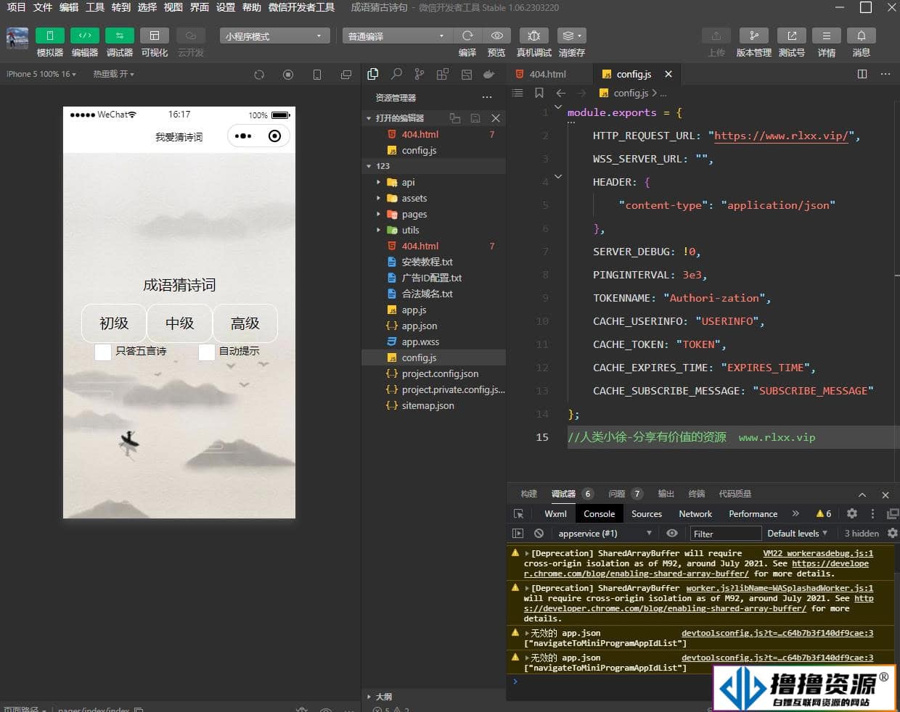Open the Default levels dropdown
The height and width of the screenshot is (712, 900).
pos(797,534)
